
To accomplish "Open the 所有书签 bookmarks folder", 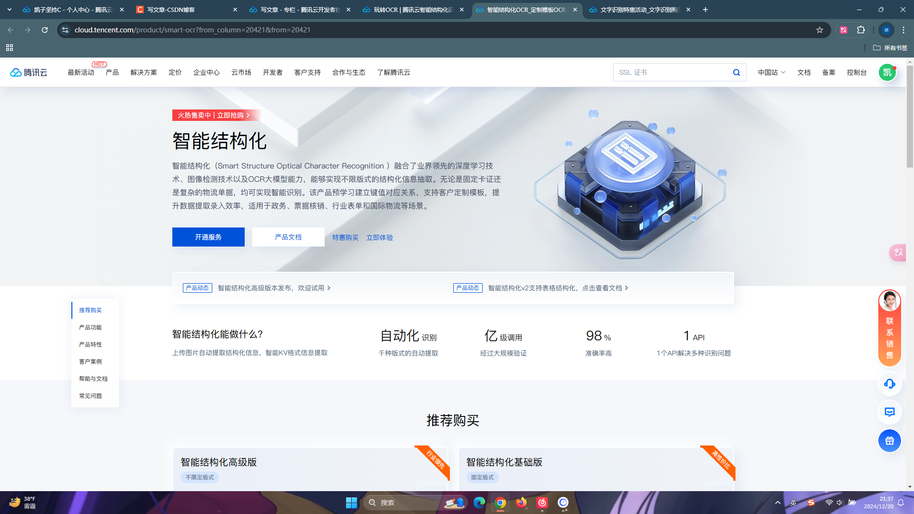I will pyautogui.click(x=890, y=48).
